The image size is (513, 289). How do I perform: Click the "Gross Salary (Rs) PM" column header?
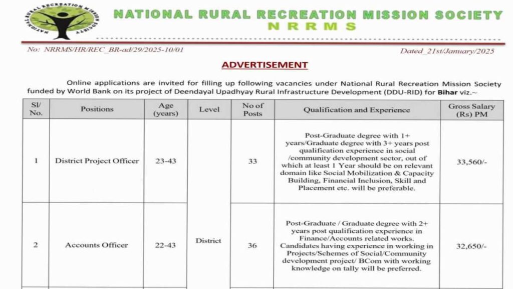pos(471,110)
